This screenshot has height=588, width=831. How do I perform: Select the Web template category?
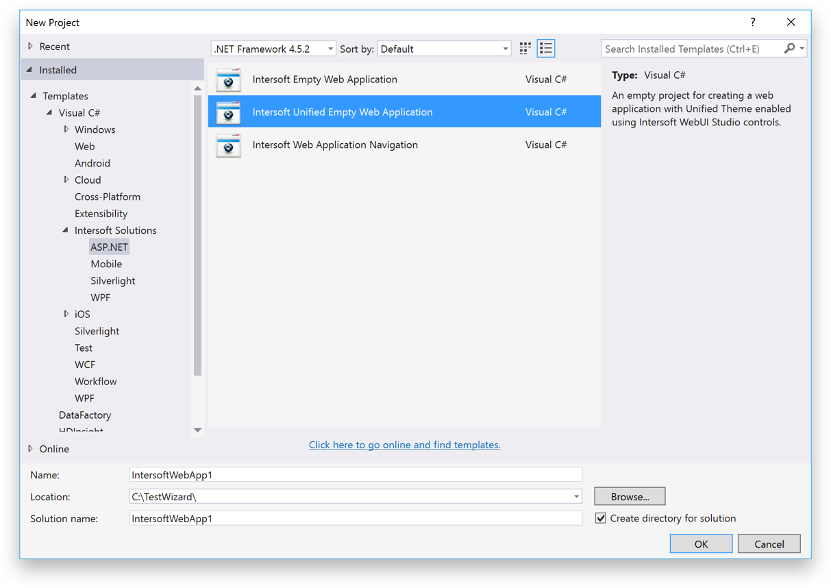85,146
